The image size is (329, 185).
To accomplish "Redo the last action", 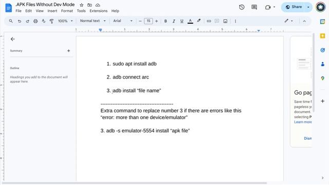I will [27, 21].
